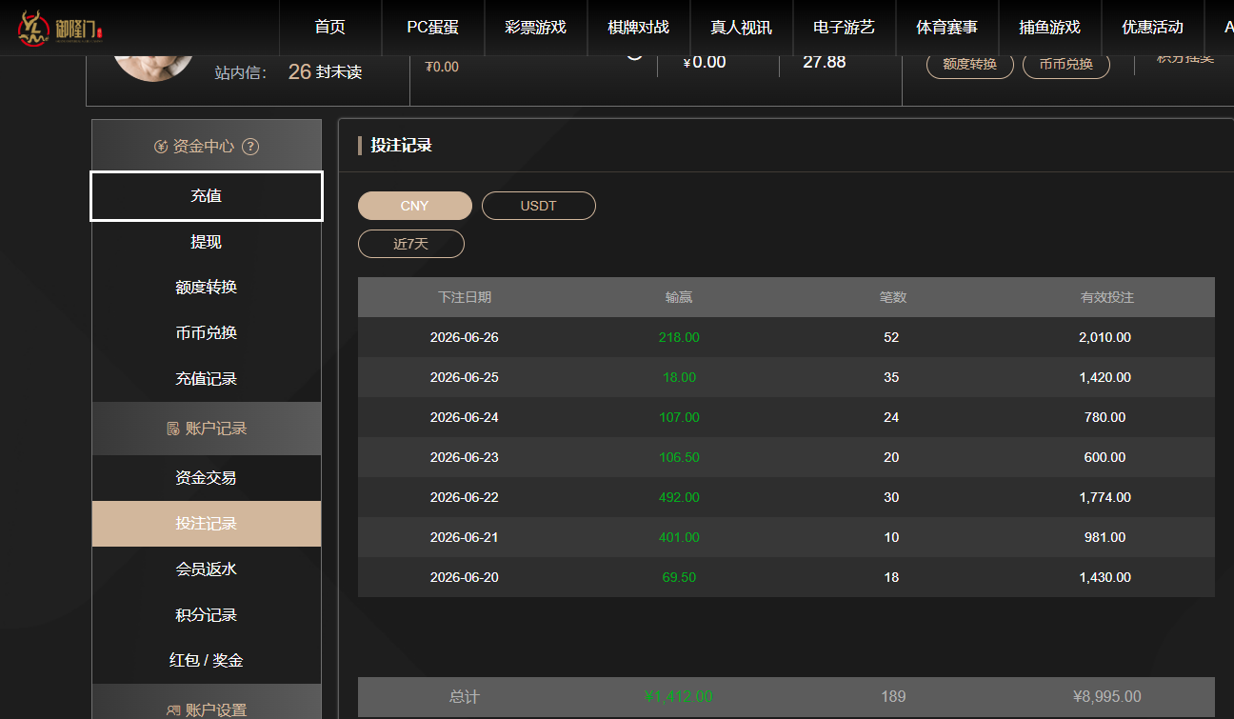Open 积分记录 in the sidebar

coord(207,615)
